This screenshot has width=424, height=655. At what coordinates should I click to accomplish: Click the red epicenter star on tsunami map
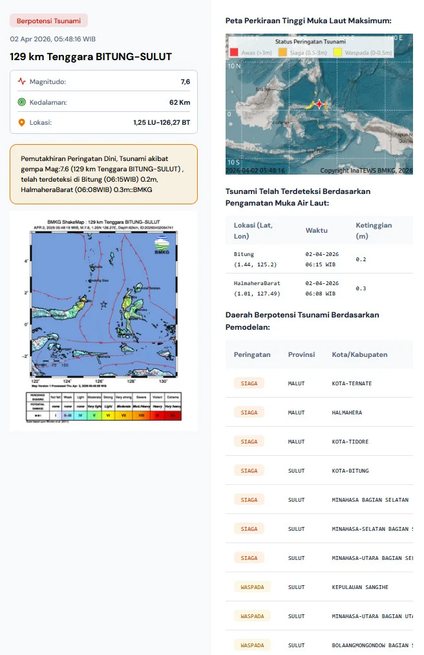click(318, 104)
